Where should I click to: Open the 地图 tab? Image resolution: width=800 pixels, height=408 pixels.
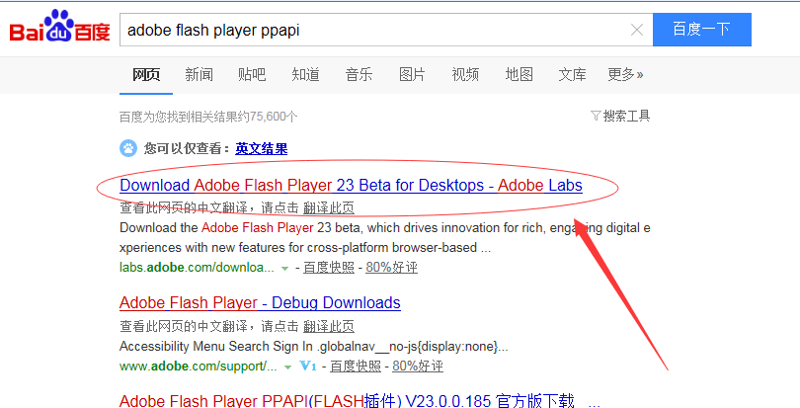pyautogui.click(x=519, y=74)
